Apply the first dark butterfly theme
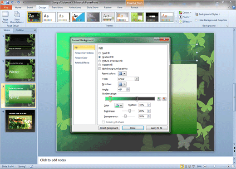This screenshot has height=169, width=236. coord(34,17)
